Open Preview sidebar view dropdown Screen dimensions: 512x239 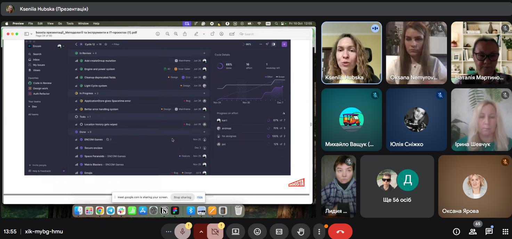coord(28,34)
